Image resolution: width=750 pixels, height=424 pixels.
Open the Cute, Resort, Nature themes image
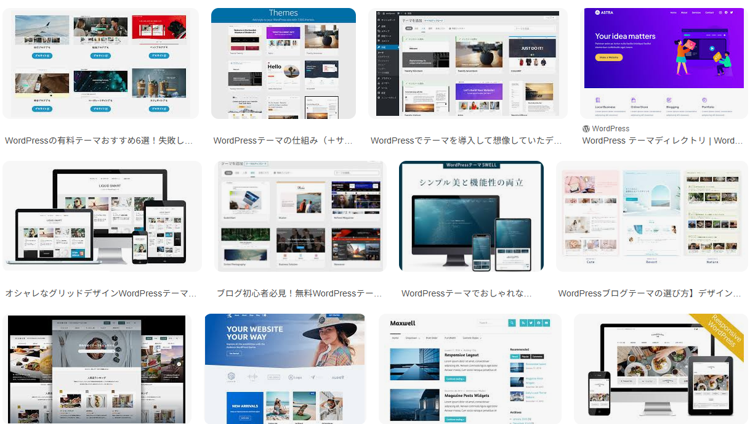point(651,216)
